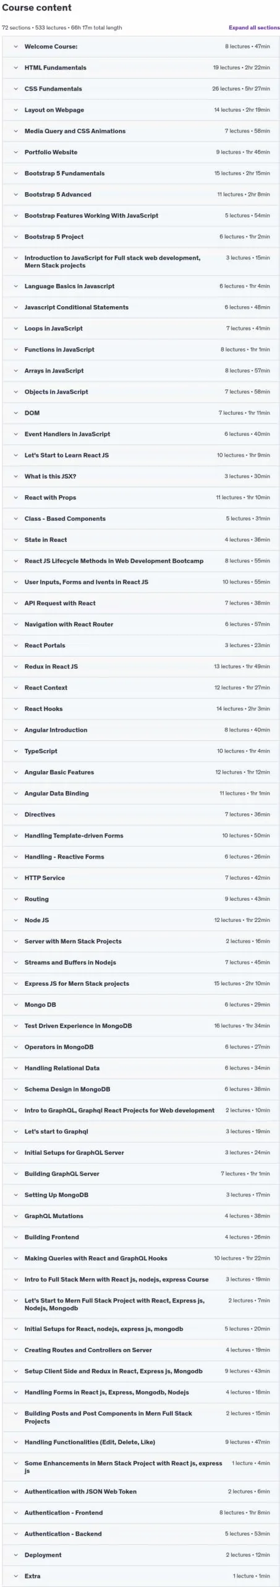Image resolution: width=280 pixels, height=1587 pixels.
Task: Expand React Hooks section chevron
Action: [x=16, y=709]
